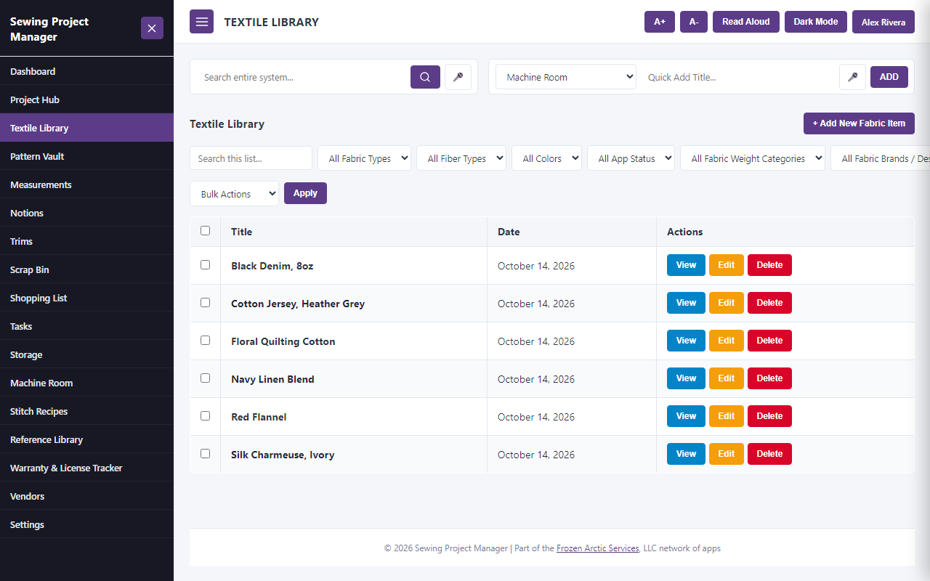Expand the All Fabric Types filter
The width and height of the screenshot is (930, 581).
[364, 158]
